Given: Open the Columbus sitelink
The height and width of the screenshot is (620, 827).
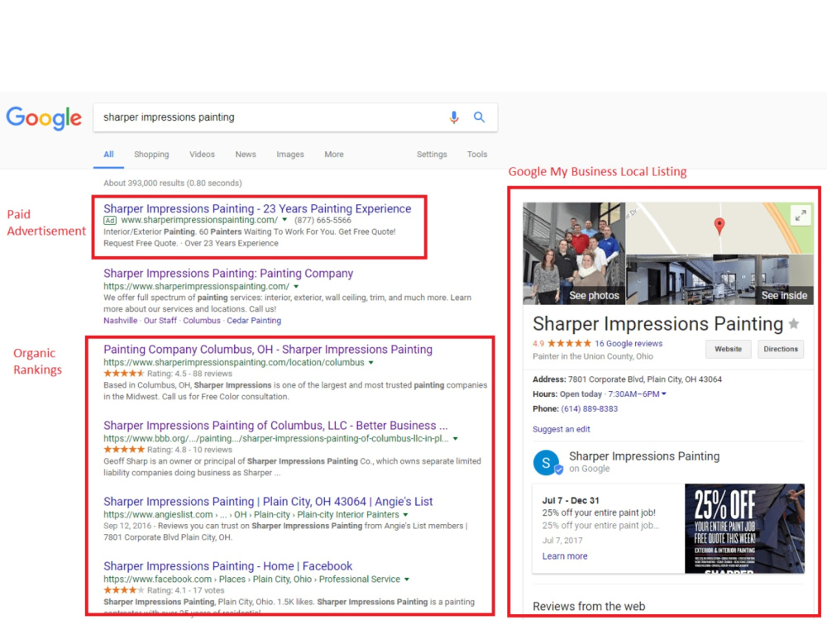Looking at the screenshot, I should pos(202,321).
